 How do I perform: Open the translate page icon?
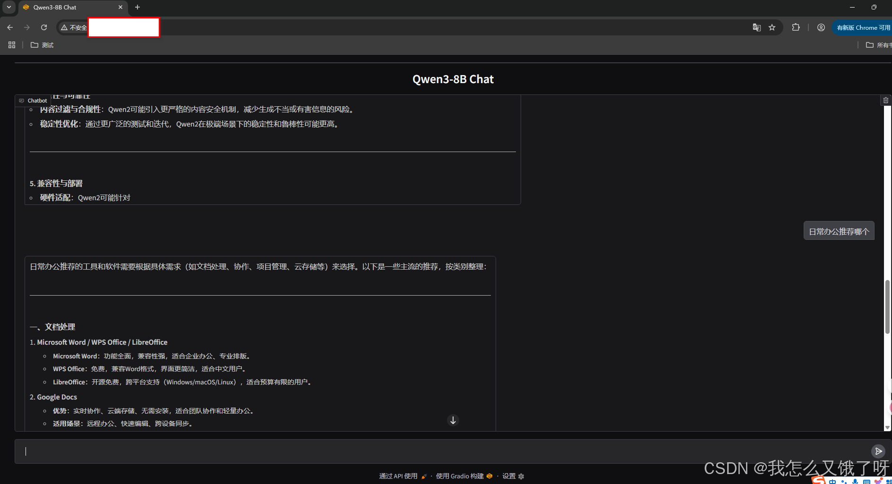click(756, 27)
